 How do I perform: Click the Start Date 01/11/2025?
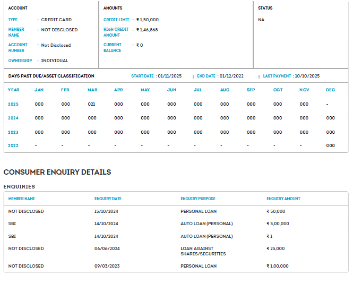[x=169, y=76]
